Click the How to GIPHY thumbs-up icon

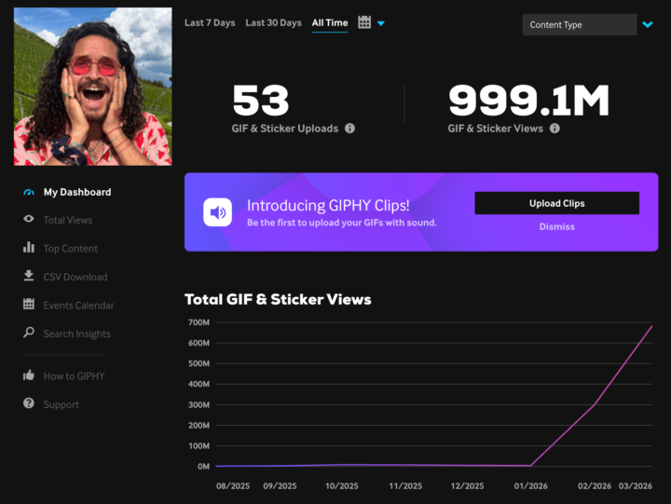[x=29, y=375]
